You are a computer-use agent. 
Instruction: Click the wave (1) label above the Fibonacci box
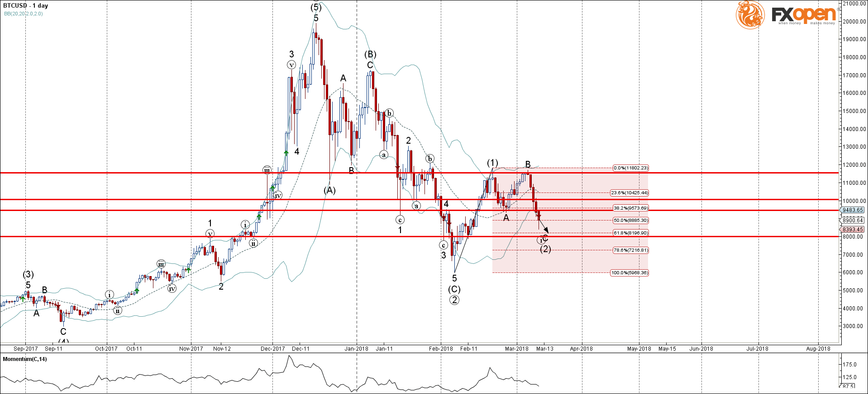(x=492, y=163)
